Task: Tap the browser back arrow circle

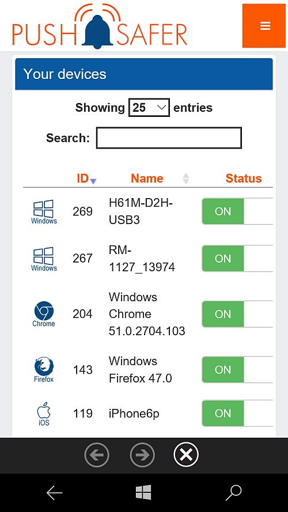Action: [97, 455]
